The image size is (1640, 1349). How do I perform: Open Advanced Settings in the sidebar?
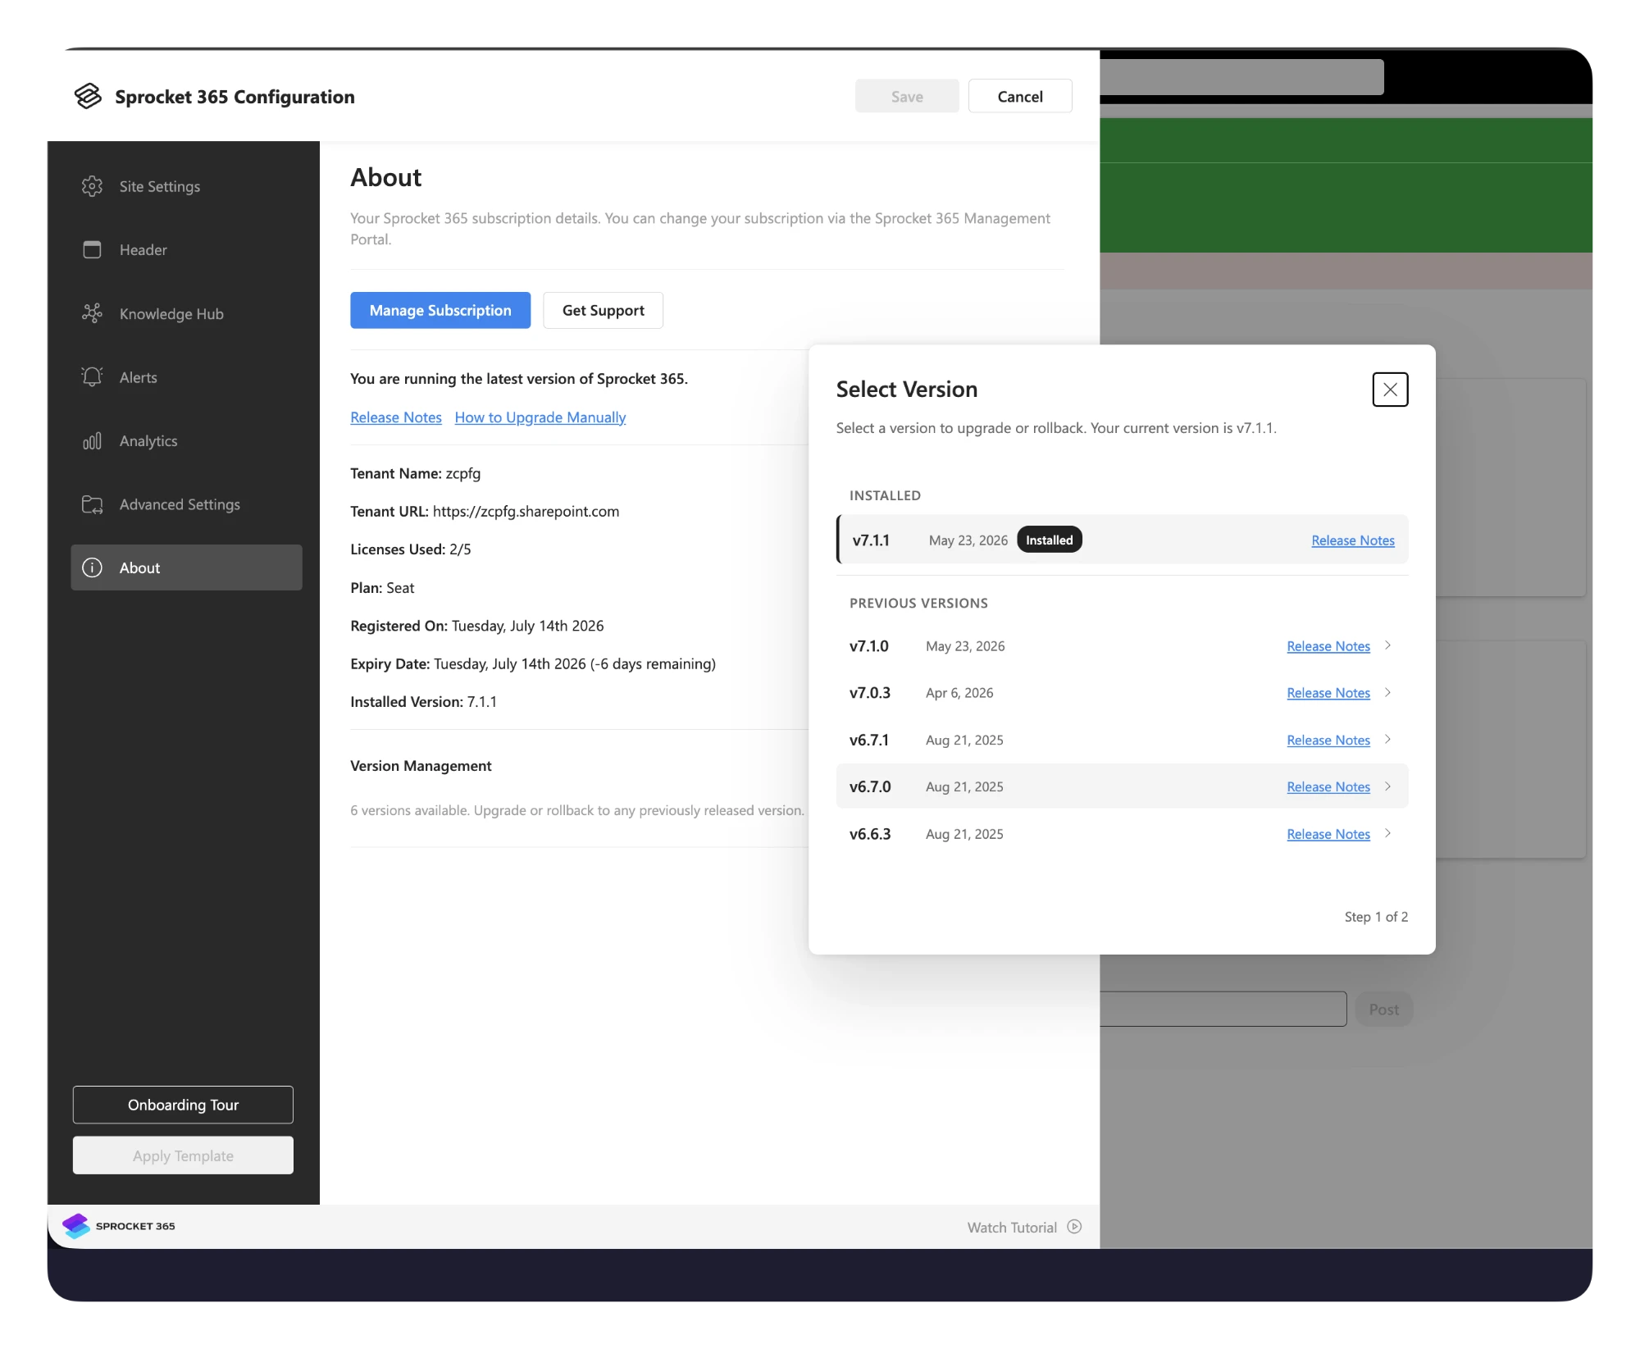(186, 504)
